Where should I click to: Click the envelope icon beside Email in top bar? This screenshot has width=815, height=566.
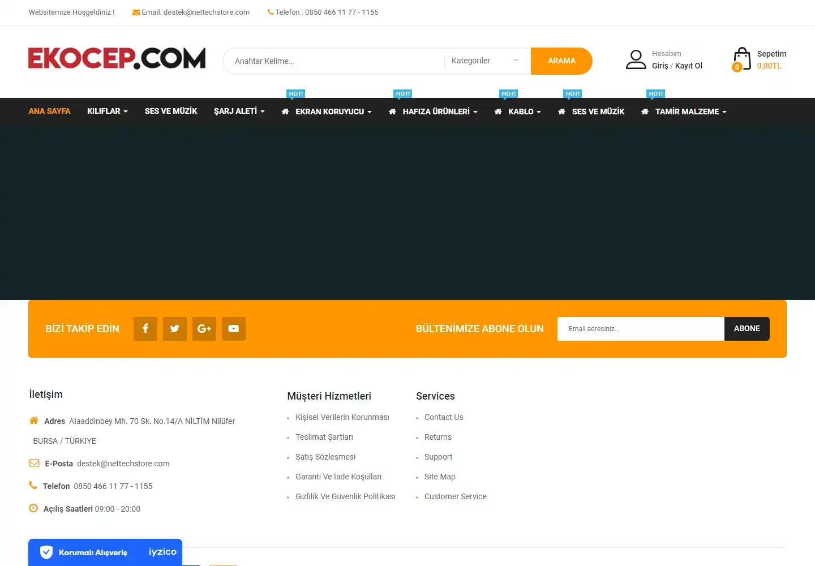136,12
